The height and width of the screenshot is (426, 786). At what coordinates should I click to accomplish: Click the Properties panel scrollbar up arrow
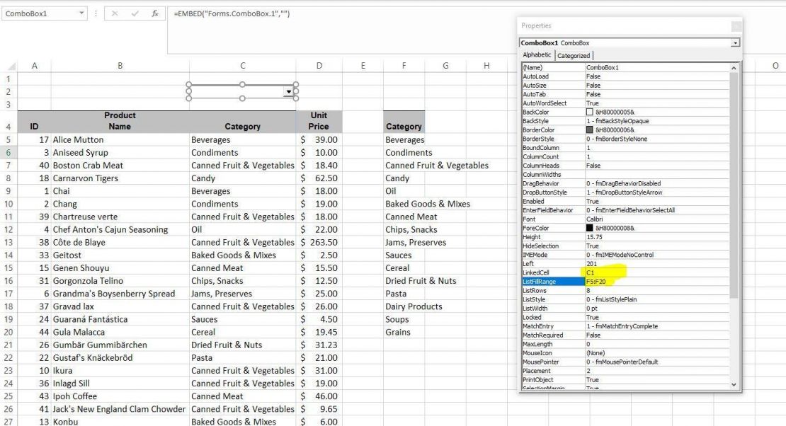tap(735, 69)
